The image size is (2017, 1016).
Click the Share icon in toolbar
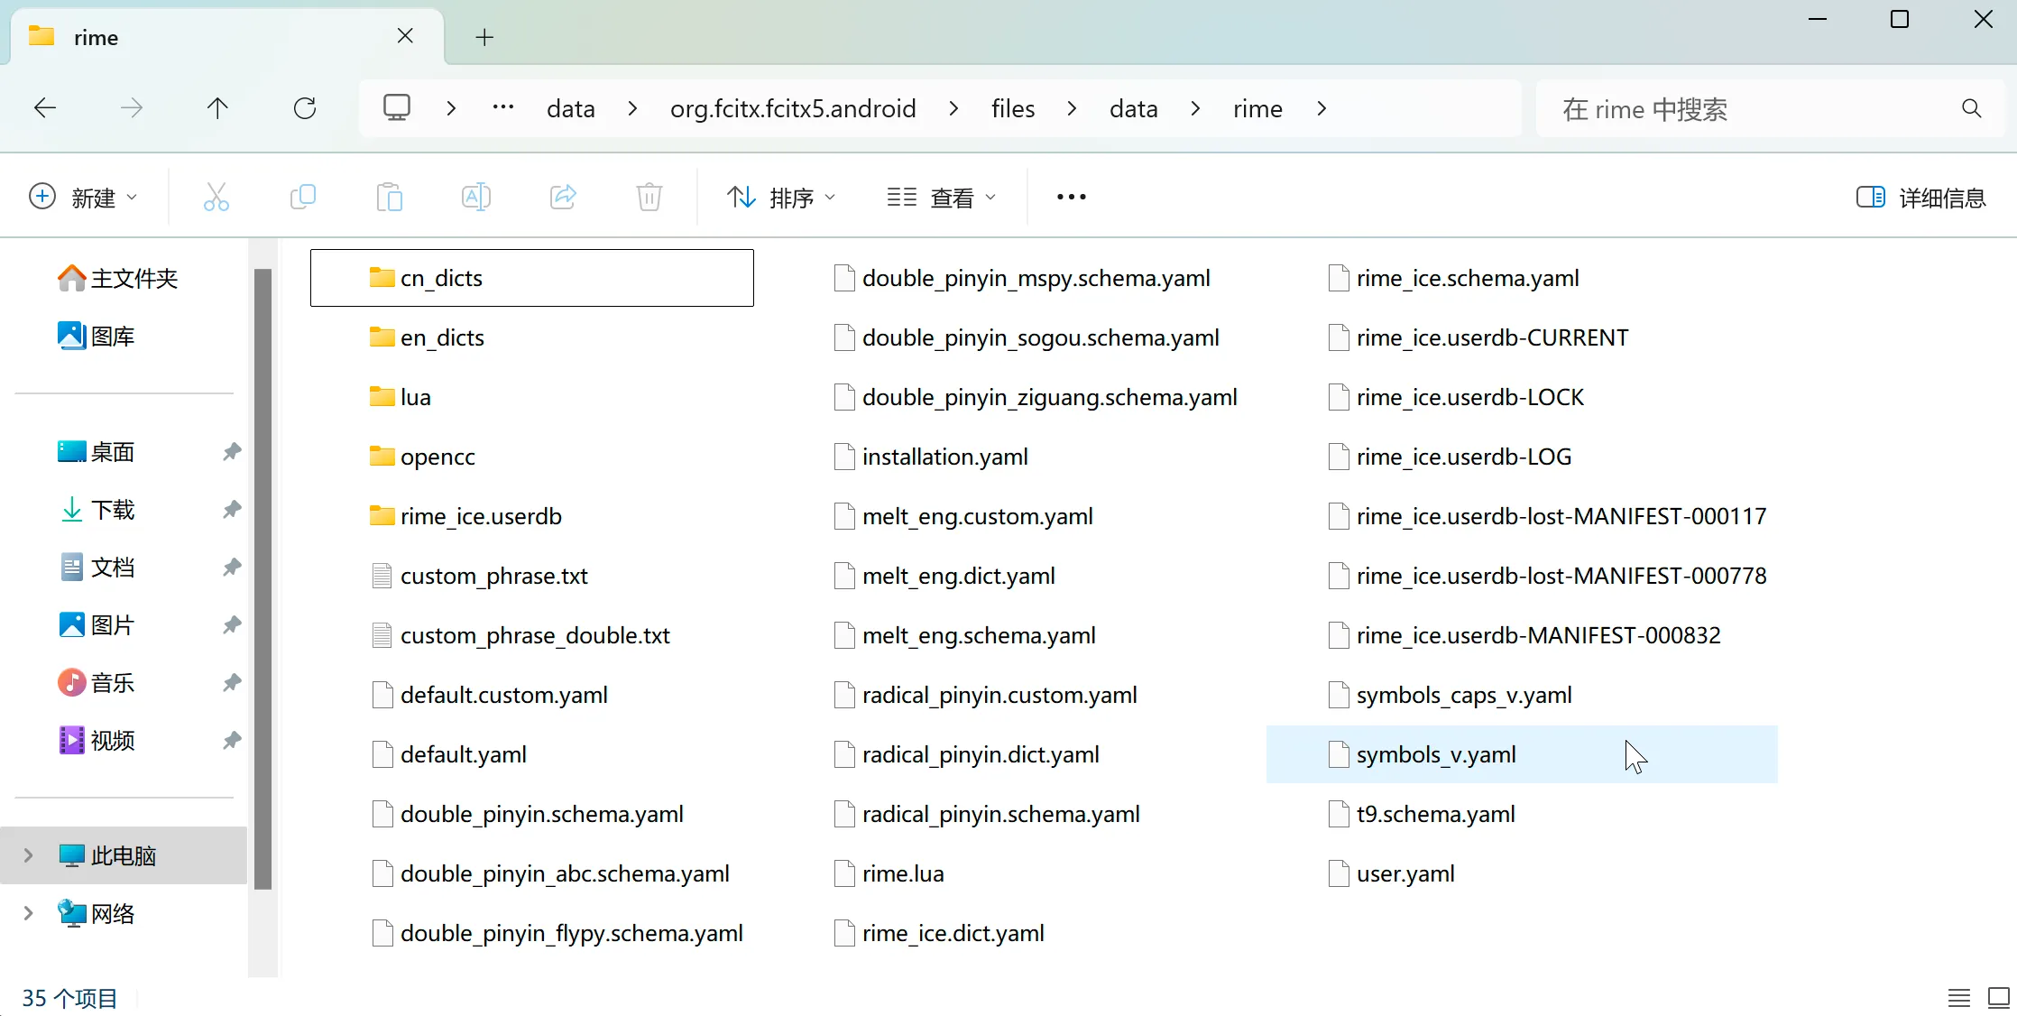pyautogui.click(x=563, y=197)
